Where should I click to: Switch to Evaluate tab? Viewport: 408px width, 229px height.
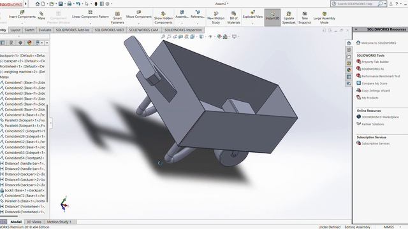click(x=45, y=30)
